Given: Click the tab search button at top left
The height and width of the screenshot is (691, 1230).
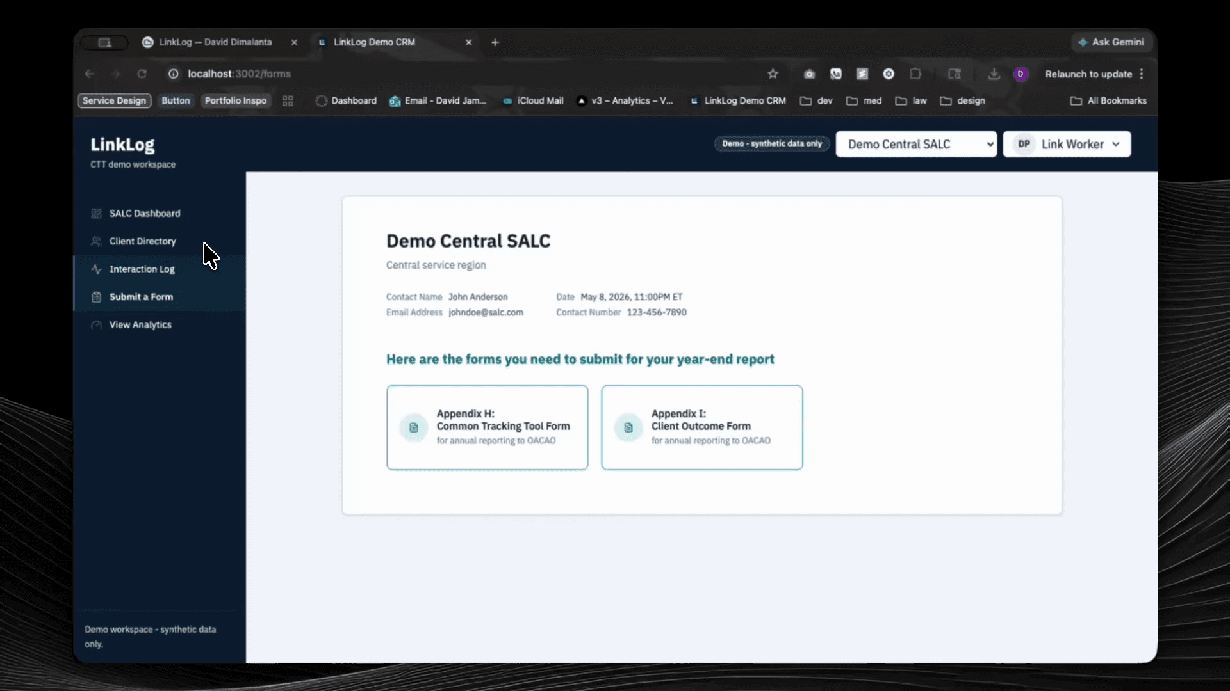Looking at the screenshot, I should pyautogui.click(x=104, y=42).
